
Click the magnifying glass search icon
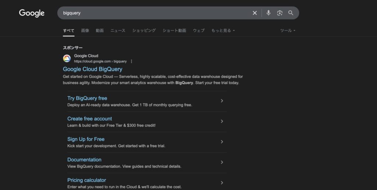[x=291, y=13]
